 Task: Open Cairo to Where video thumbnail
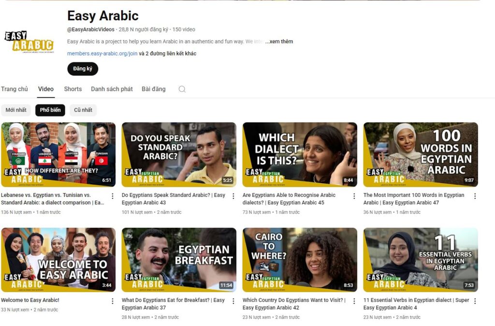click(x=300, y=260)
